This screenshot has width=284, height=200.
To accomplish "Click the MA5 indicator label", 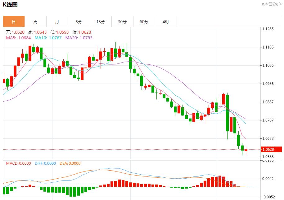I will tap(18, 38).
